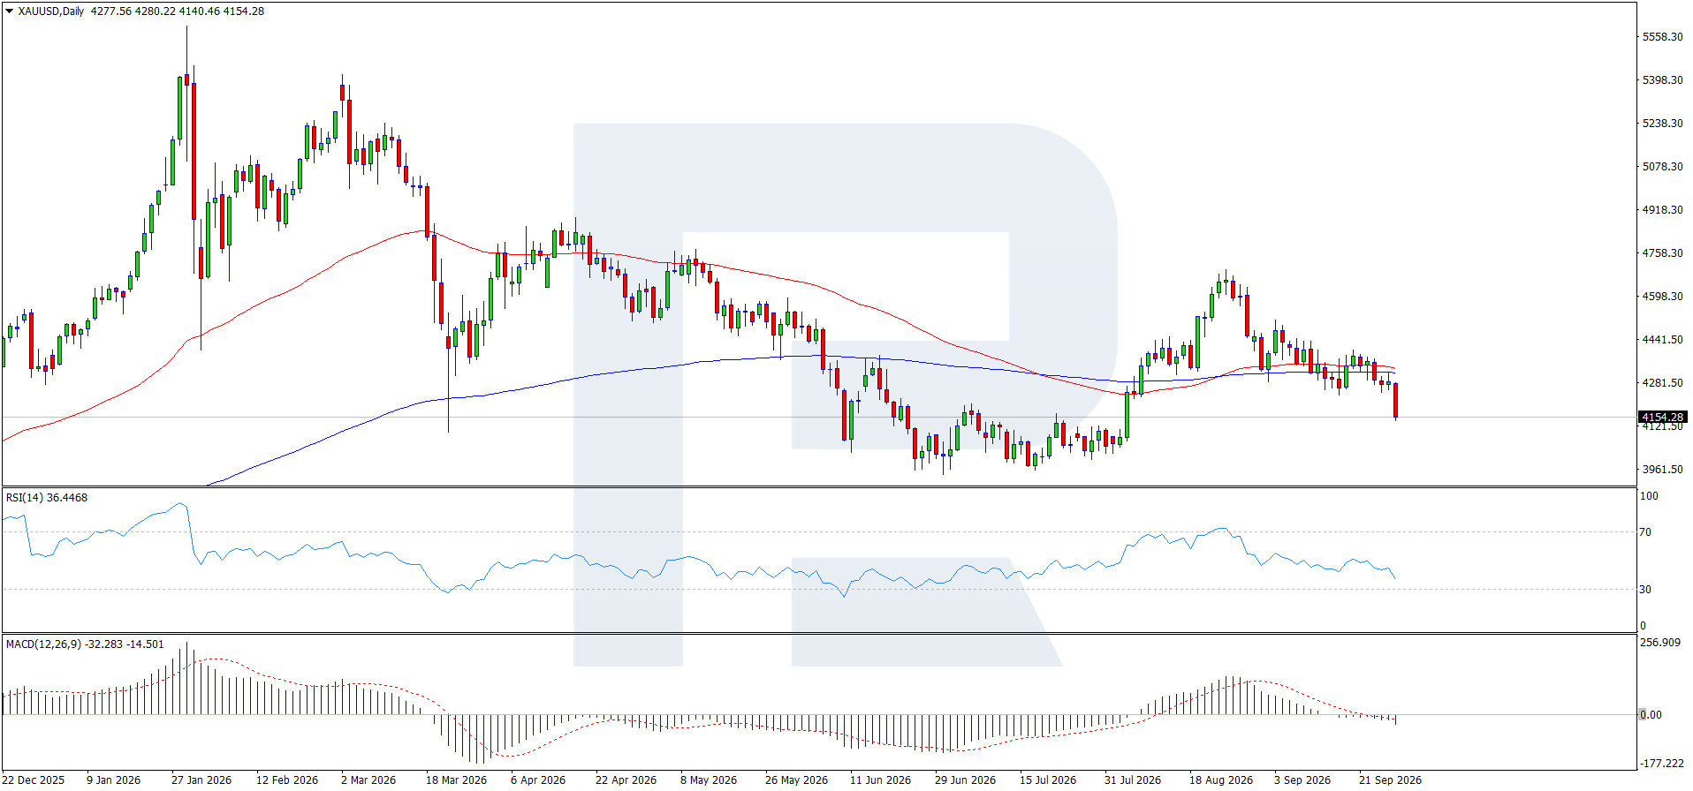Click the 22 Apr 2026 date label
This screenshot has height=791, width=1693.
tap(626, 780)
